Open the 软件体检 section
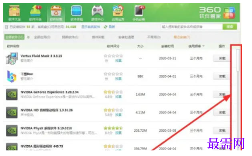Screen dimensions: 252x156 coord(77,13)
